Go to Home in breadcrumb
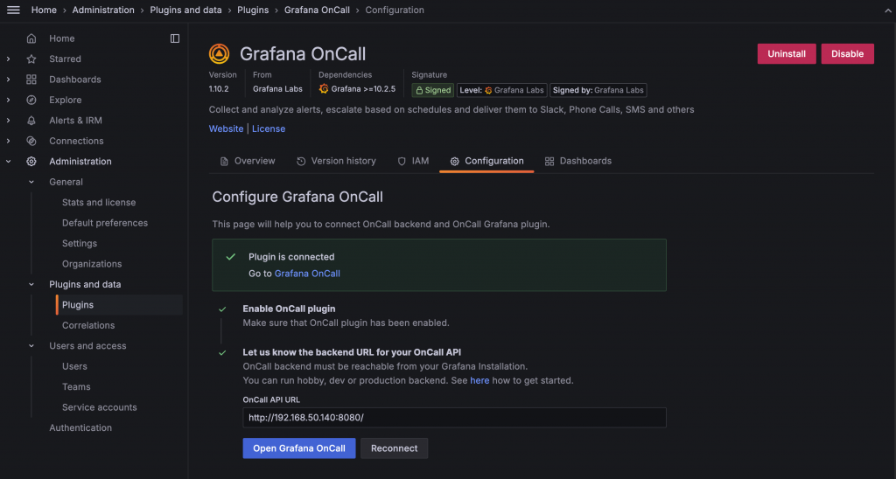896x479 pixels. [x=44, y=10]
